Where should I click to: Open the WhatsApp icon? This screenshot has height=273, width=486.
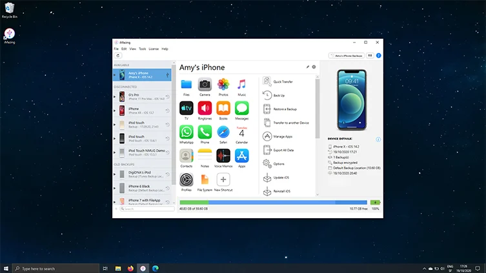[x=187, y=132]
